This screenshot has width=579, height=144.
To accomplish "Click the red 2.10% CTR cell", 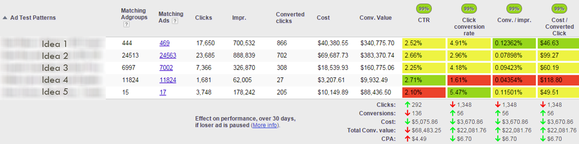I will tap(424, 93).
